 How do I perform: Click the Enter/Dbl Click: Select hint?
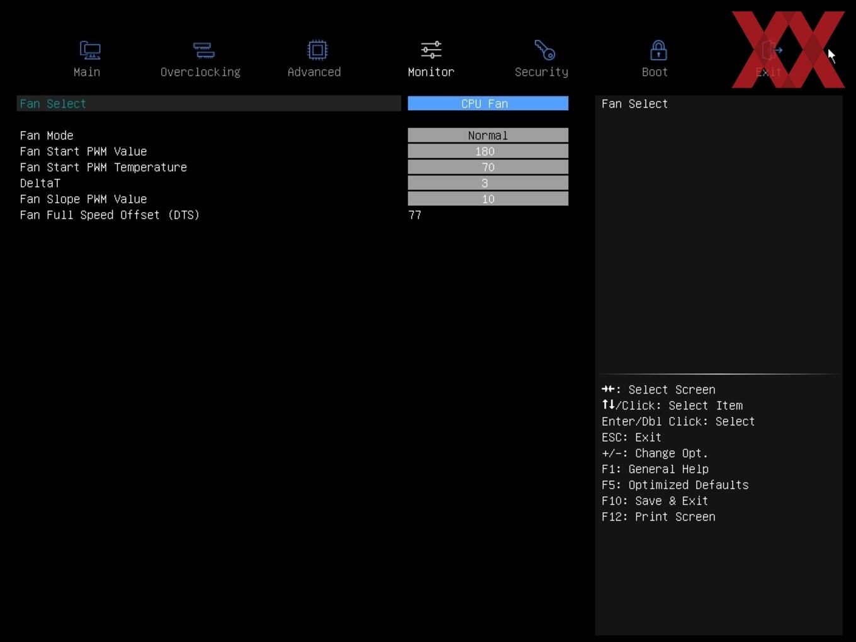pos(679,422)
